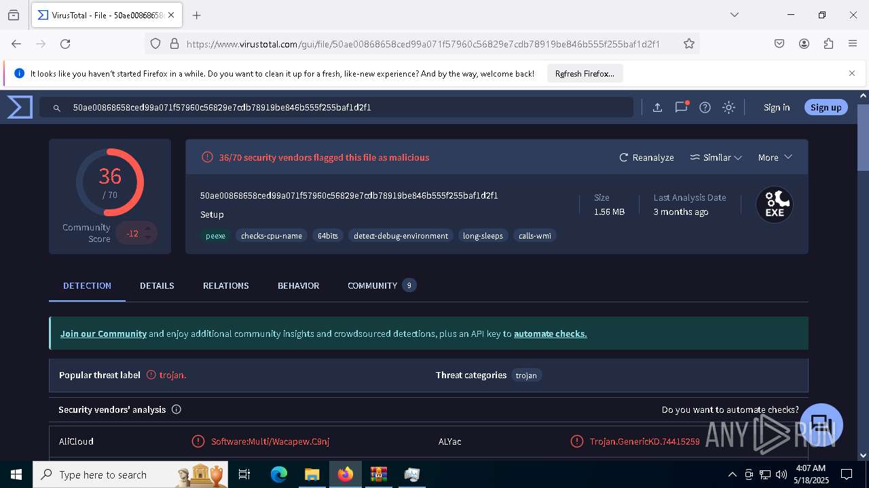
Task: Click the Software:Multi/Wacapew.C9nj detection text
Action: 270,441
